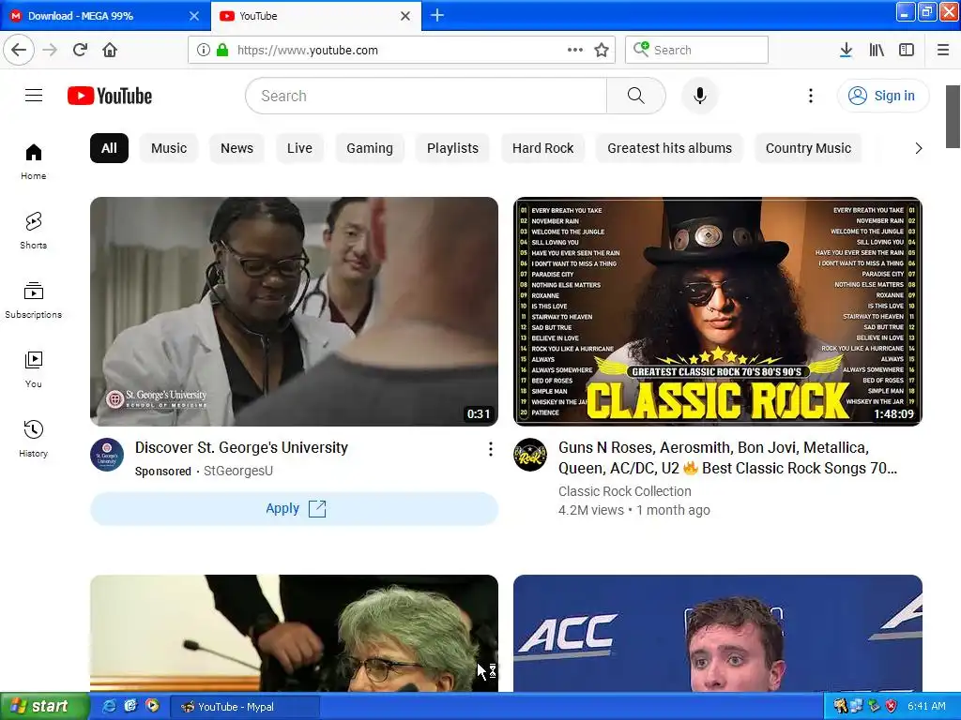Viewport: 961px width, 720px height.
Task: Open Discover St. George's University title
Action: point(241,447)
